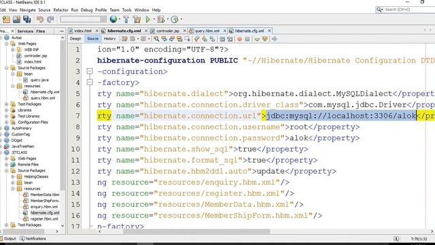
Task: Close the controoler.jsp tab
Action: (x=184, y=31)
